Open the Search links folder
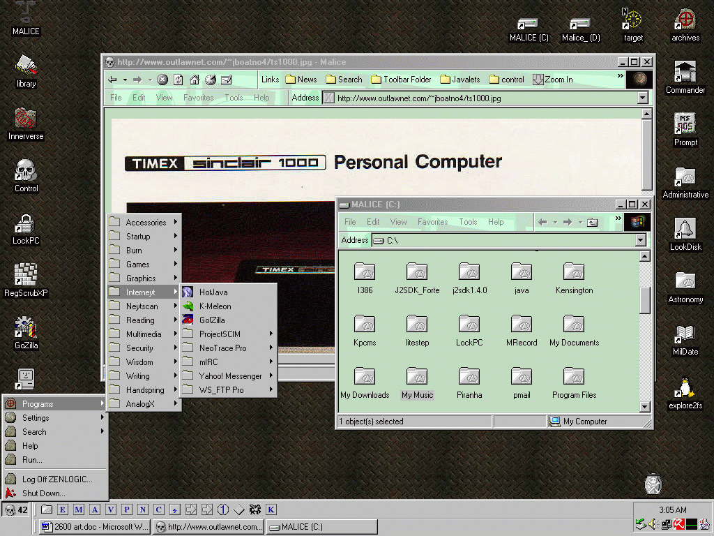The width and height of the screenshot is (714, 536). point(344,80)
